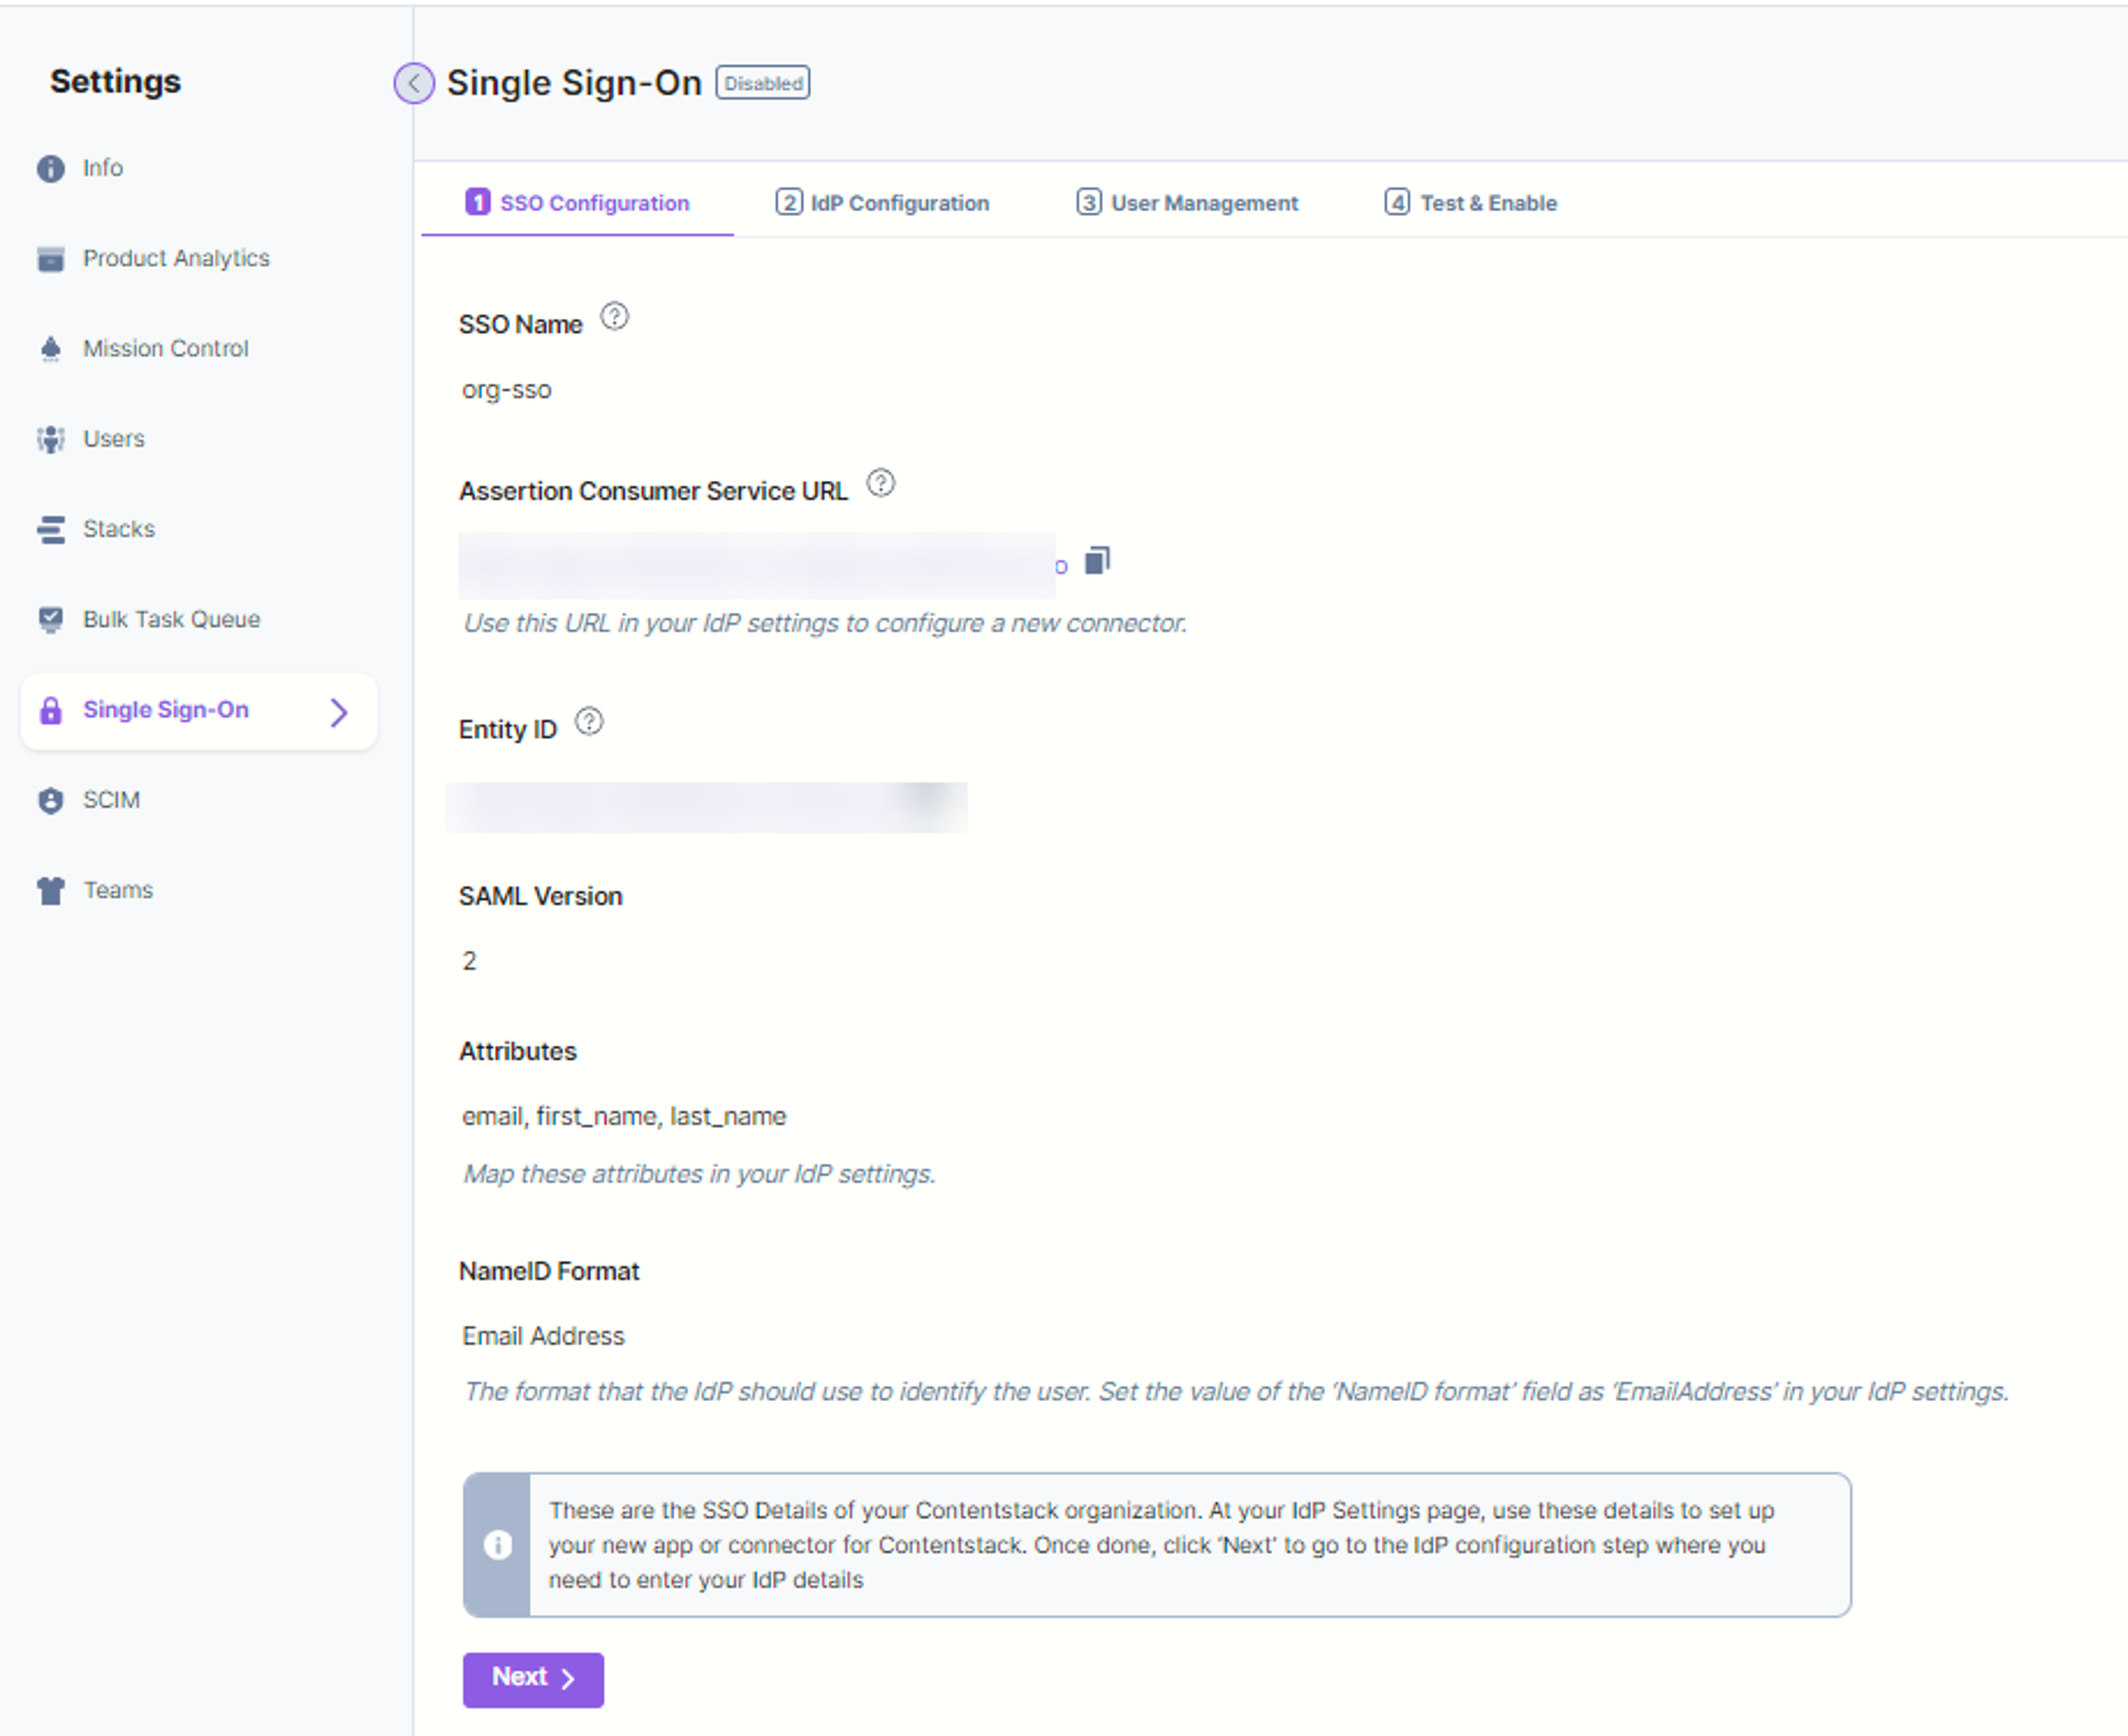Click the Product Analytics icon
This screenshot has height=1736, width=2128.
(51, 259)
